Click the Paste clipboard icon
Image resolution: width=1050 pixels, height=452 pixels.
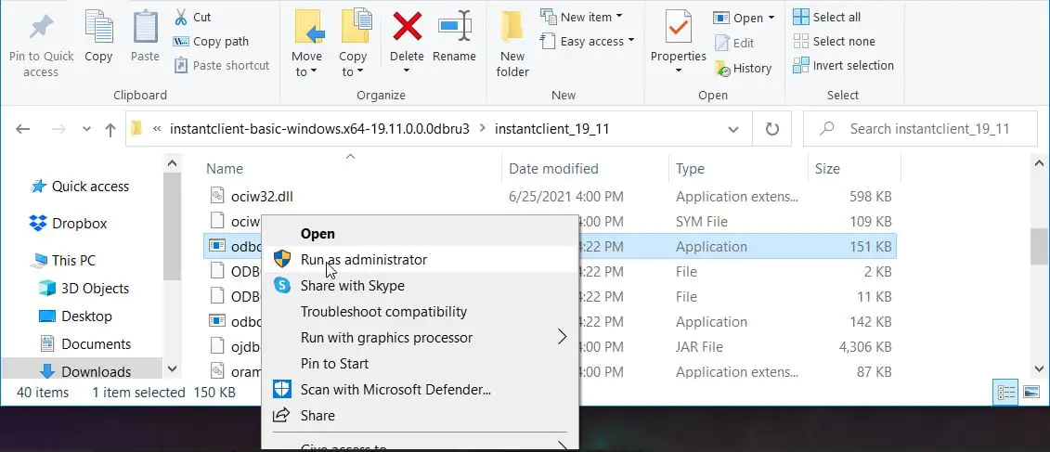point(145,27)
